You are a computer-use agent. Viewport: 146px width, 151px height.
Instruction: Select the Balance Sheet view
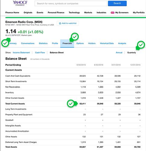[57, 53]
